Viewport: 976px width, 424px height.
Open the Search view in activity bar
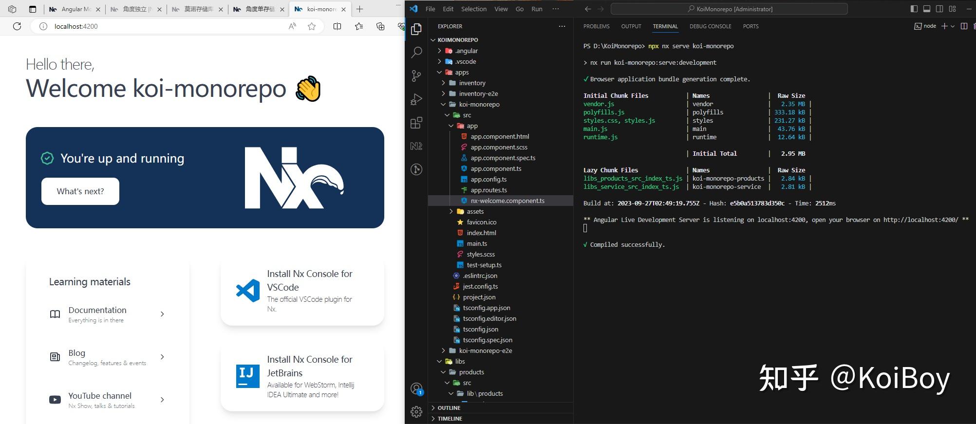click(416, 53)
